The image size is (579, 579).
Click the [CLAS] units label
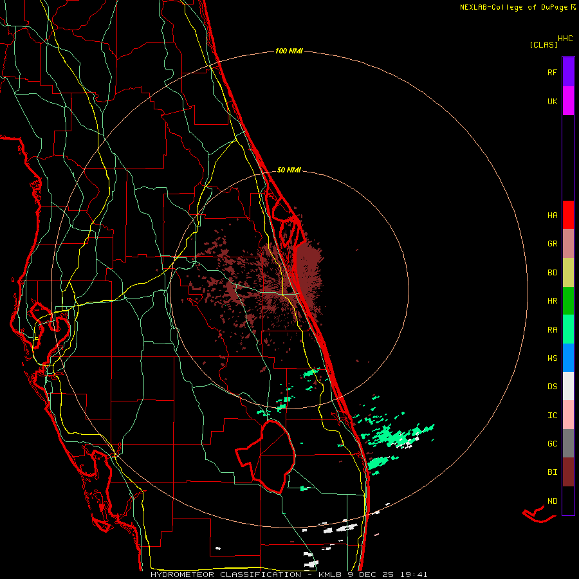[544, 44]
